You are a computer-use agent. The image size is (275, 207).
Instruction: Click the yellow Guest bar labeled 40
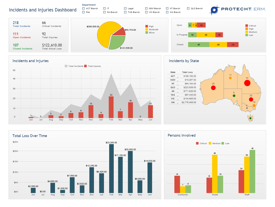(215, 174)
